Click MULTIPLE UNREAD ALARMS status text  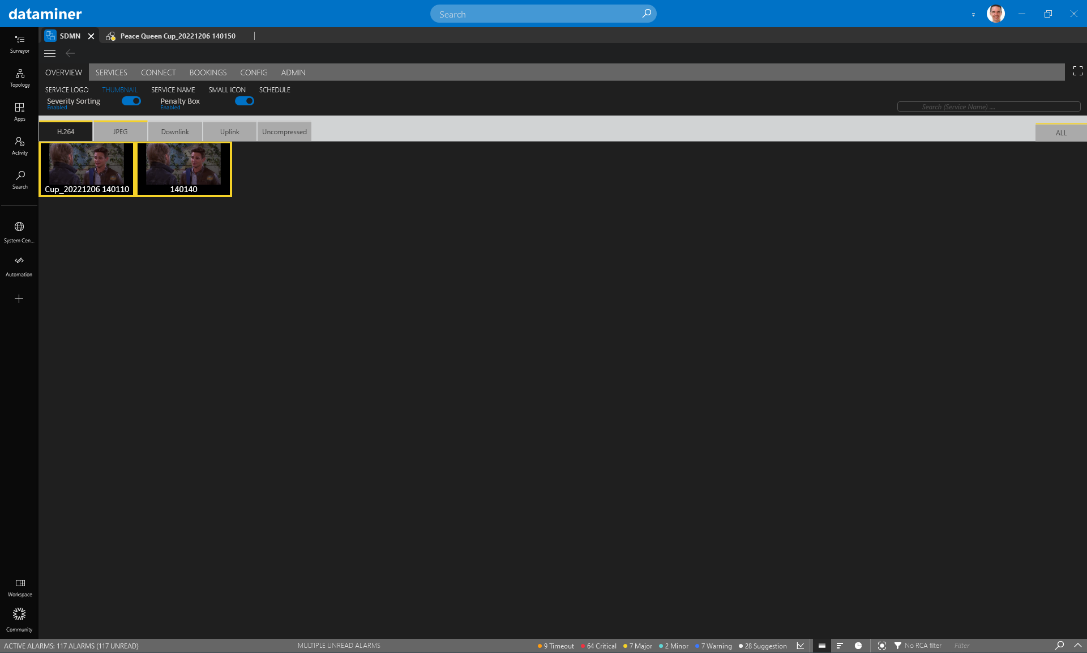coord(339,646)
